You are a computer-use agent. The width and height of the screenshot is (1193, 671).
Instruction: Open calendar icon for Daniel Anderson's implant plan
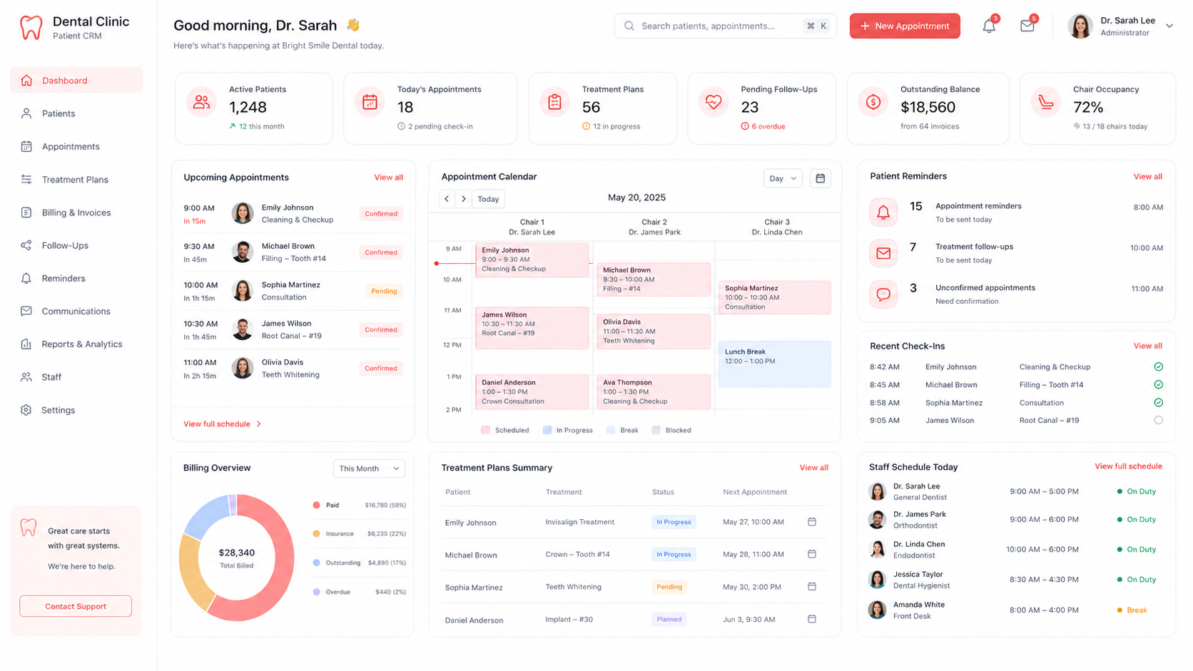tap(812, 619)
